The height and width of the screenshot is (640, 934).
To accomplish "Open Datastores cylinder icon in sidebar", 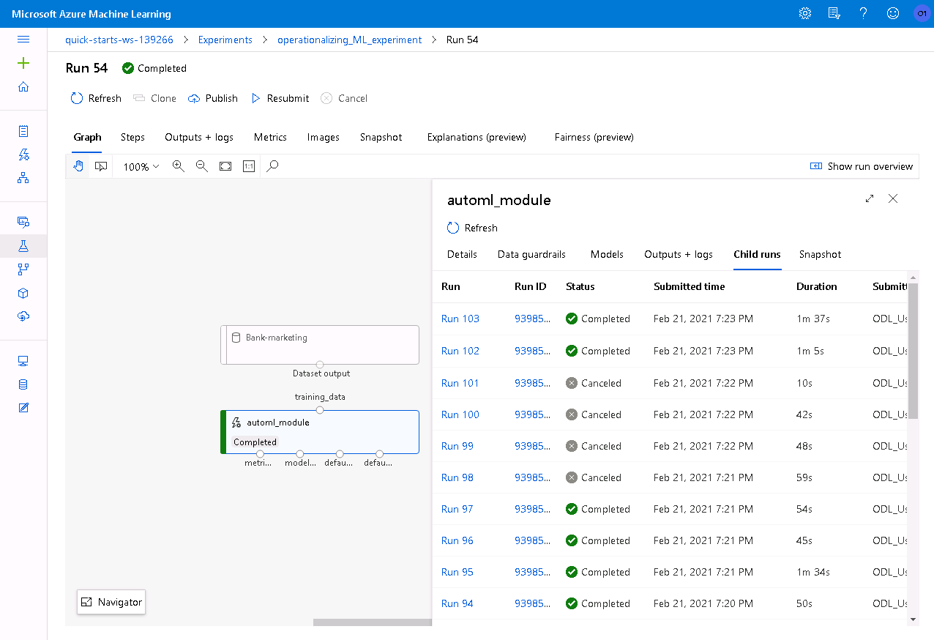I will [x=23, y=384].
